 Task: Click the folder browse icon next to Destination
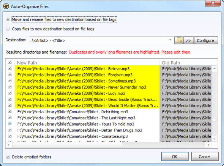[179, 41]
